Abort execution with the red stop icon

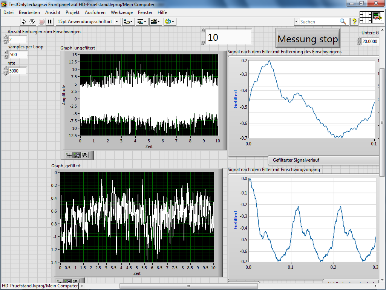pyautogui.click(x=41, y=22)
